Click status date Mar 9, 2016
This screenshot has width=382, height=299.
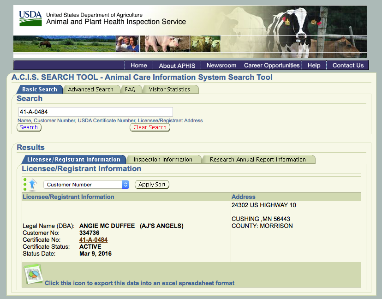(x=95, y=254)
